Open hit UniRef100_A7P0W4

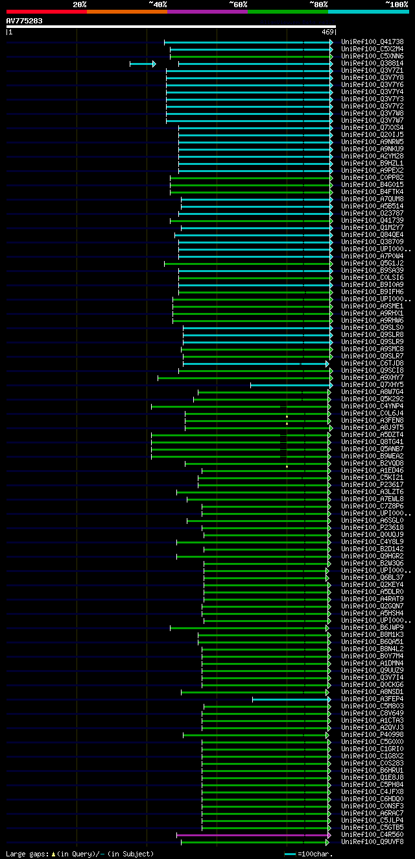372,256
